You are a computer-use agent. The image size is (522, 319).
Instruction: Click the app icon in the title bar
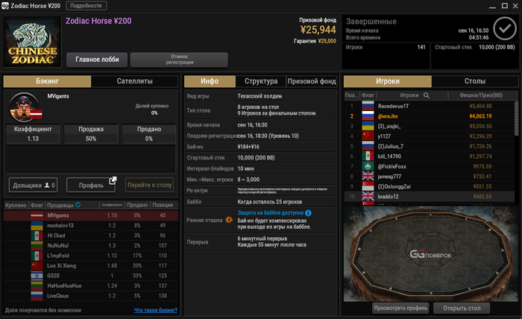[x=5, y=6]
